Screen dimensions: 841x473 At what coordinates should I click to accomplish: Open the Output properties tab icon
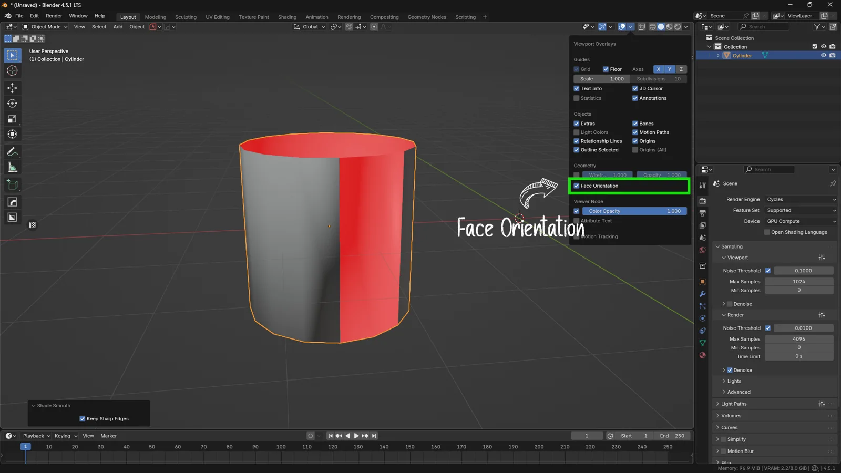pos(703,213)
